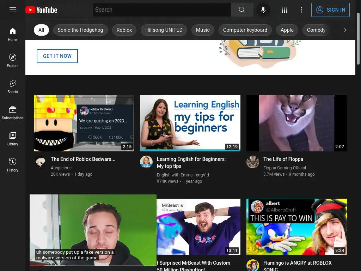Open the MrBeast Playbutton video thumbnail
Image resolution: width=361 pixels, height=271 pixels.
click(198, 227)
